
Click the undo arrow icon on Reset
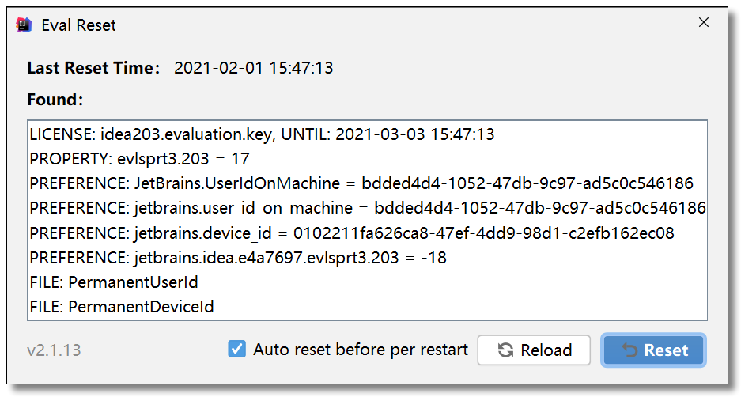[x=629, y=350]
